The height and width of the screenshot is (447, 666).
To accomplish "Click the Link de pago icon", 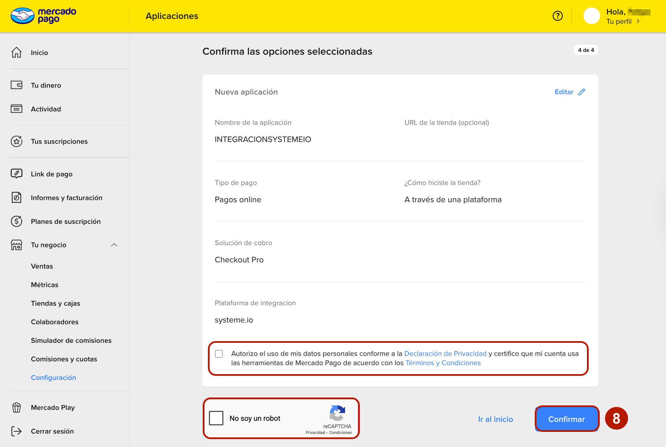I will [x=16, y=174].
